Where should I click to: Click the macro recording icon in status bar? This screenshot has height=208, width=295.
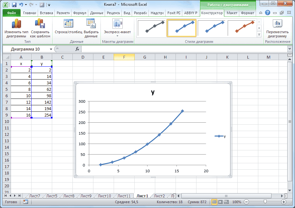click(25, 202)
